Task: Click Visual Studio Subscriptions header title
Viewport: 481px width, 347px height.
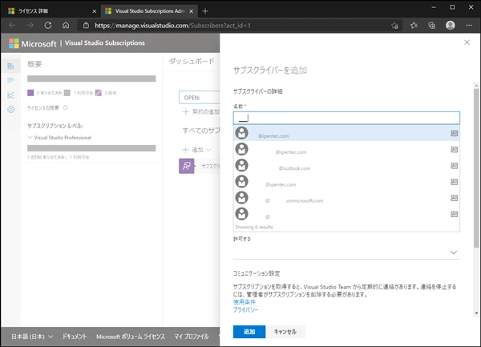Action: click(104, 43)
